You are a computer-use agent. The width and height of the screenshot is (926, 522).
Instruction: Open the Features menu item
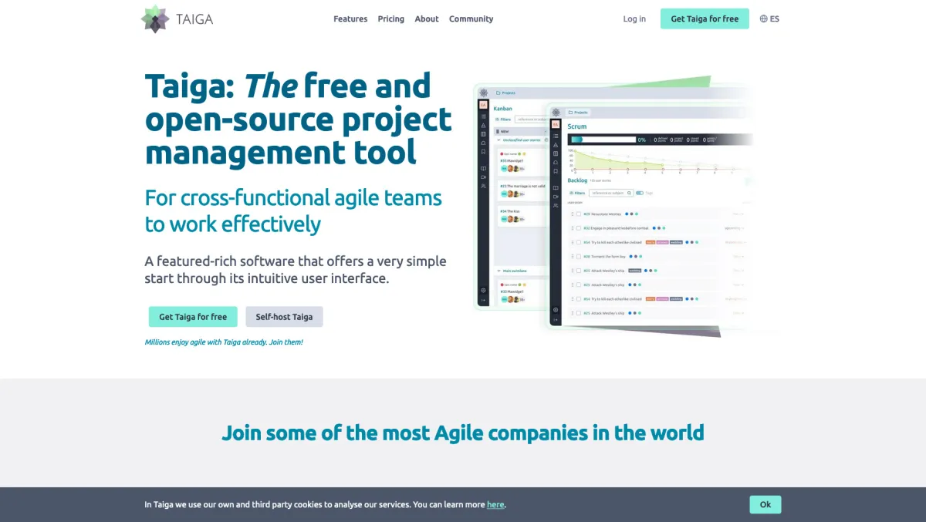350,19
